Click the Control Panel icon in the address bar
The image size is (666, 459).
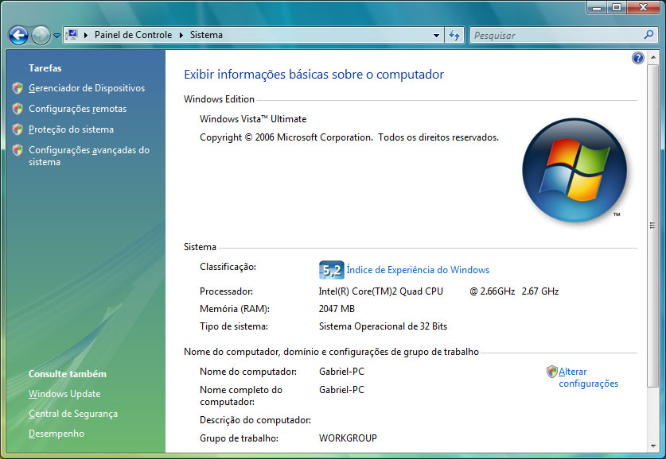click(x=71, y=35)
